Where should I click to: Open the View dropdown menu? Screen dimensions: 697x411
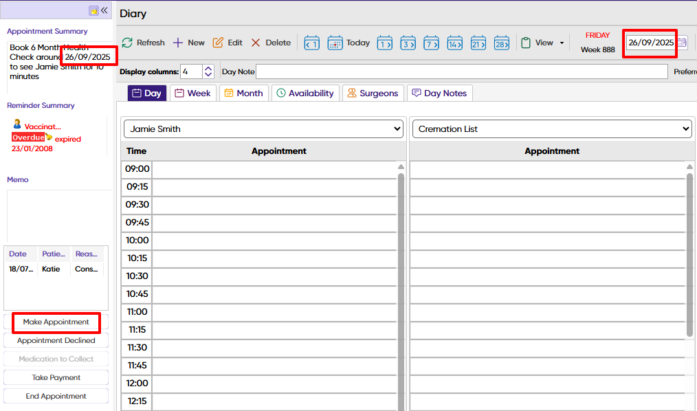543,43
